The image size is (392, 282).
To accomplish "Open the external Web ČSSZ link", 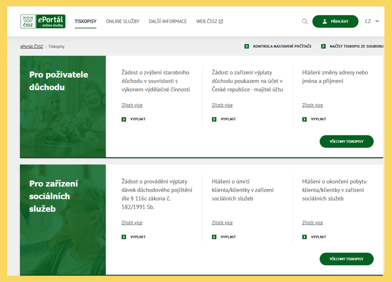I will pyautogui.click(x=209, y=22).
